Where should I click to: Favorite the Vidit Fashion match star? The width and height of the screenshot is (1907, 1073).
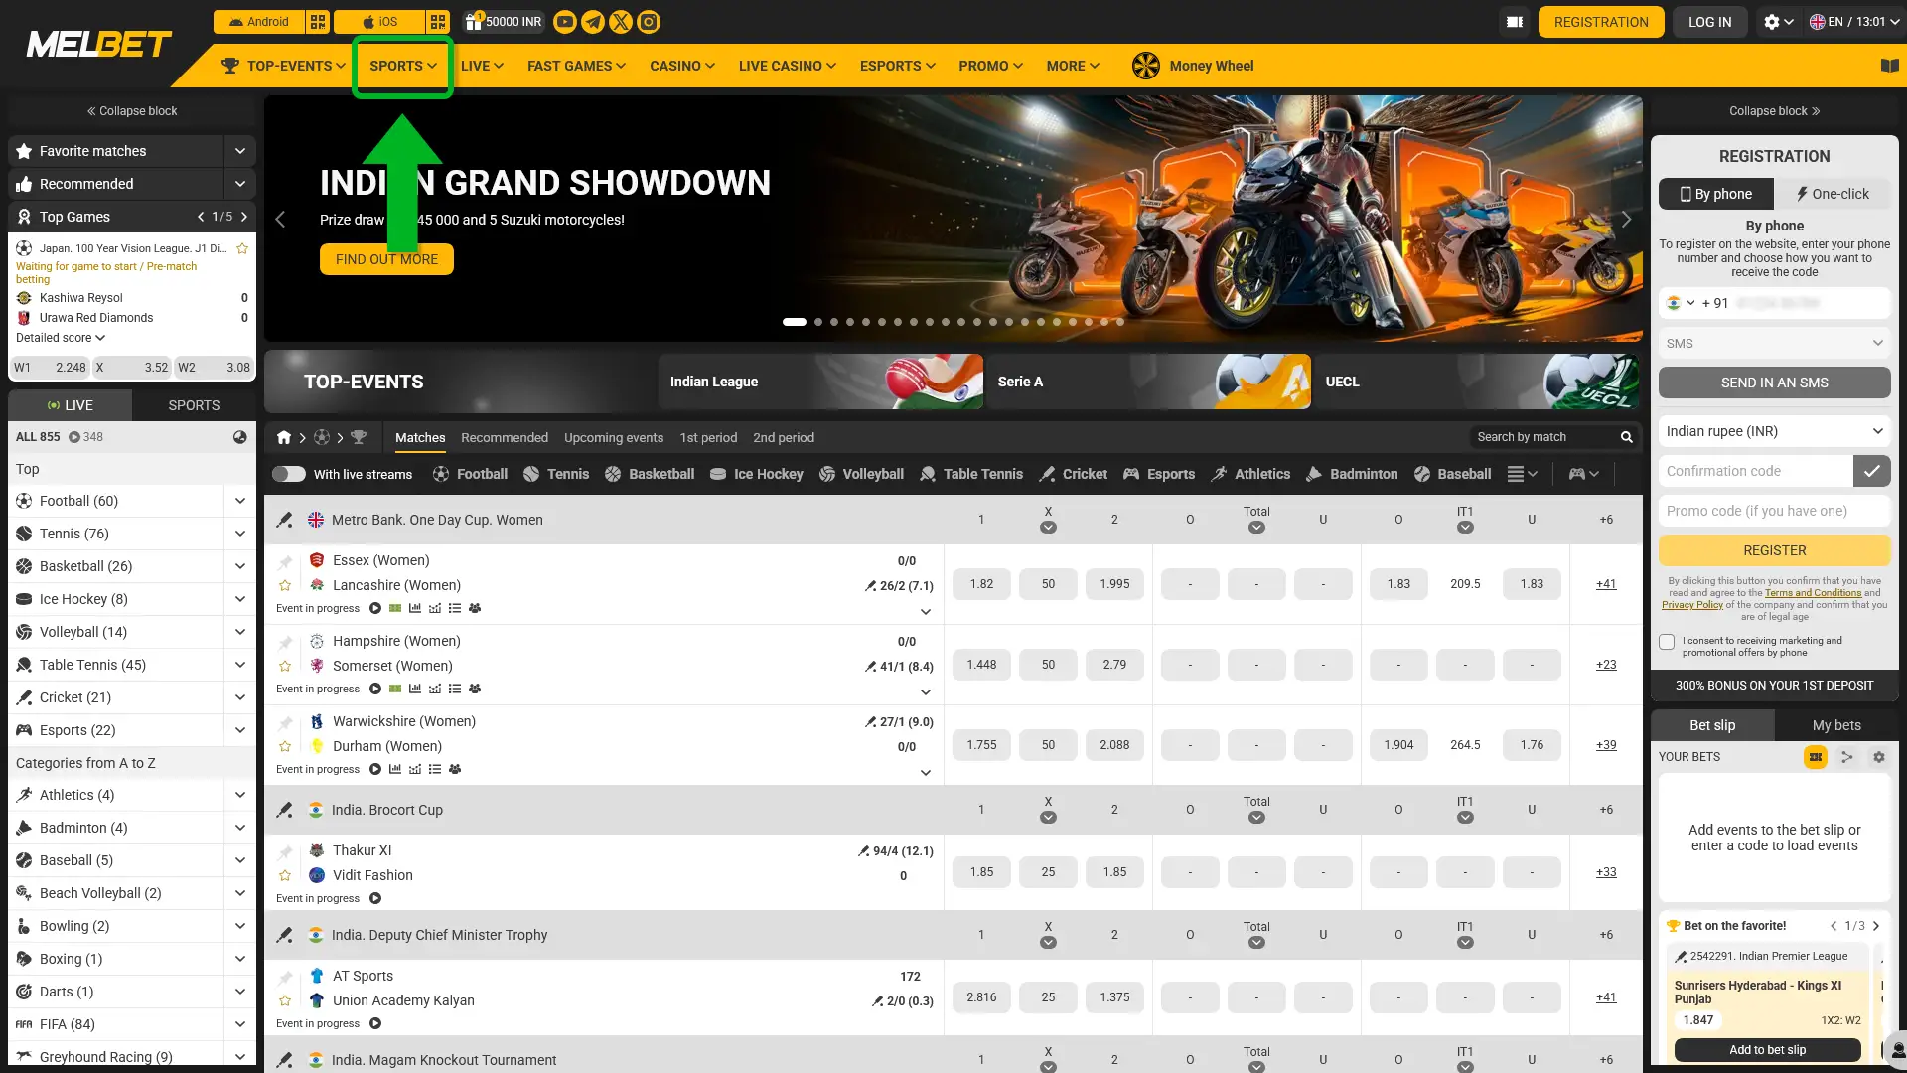(x=285, y=875)
